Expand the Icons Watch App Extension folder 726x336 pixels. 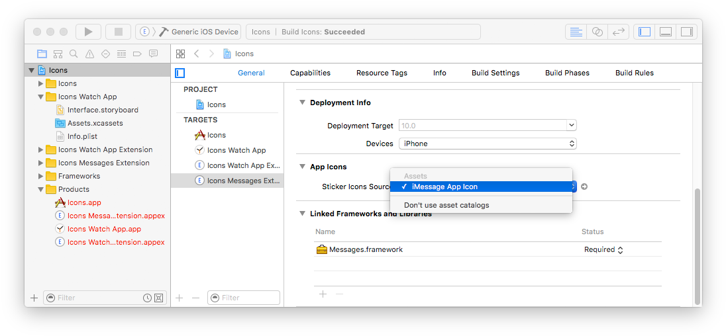[41, 149]
